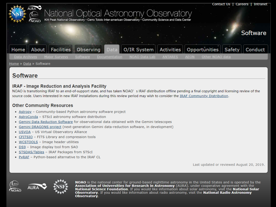Go to the Observing tab
Viewport: 276px width, 207px height.
(88, 50)
